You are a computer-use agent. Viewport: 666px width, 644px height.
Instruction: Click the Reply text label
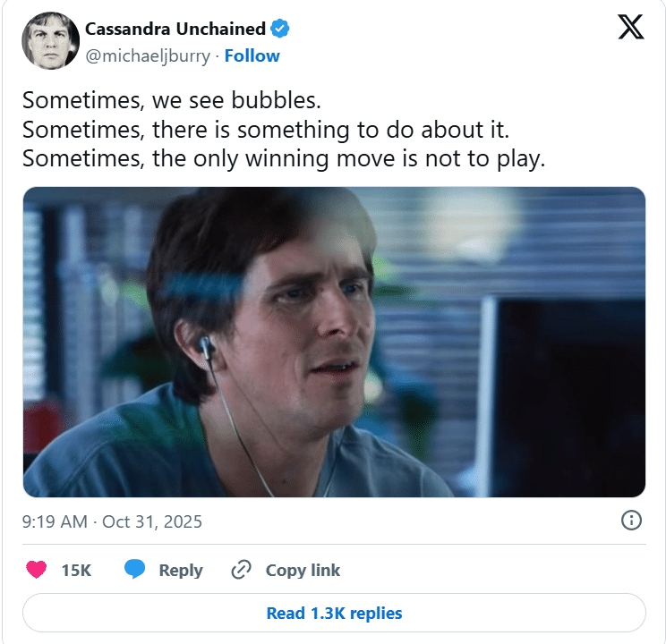(180, 570)
